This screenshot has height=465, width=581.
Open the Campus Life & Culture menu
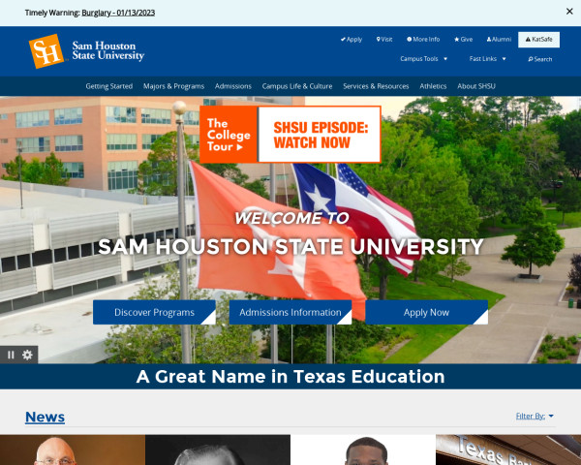point(297,86)
